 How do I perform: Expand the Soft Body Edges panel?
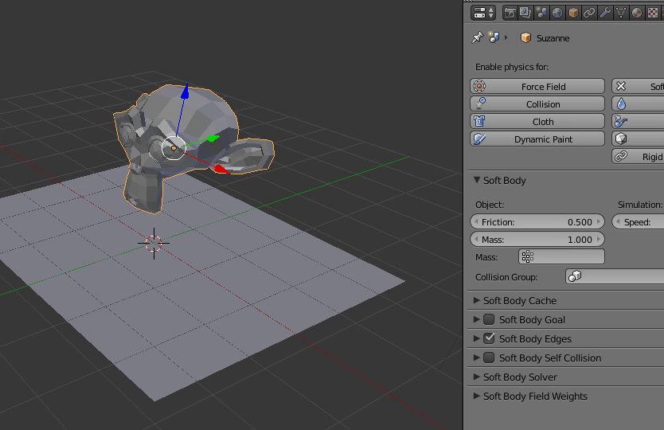477,338
